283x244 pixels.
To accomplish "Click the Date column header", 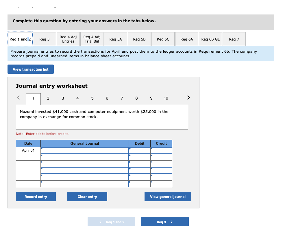I will coord(28,144).
